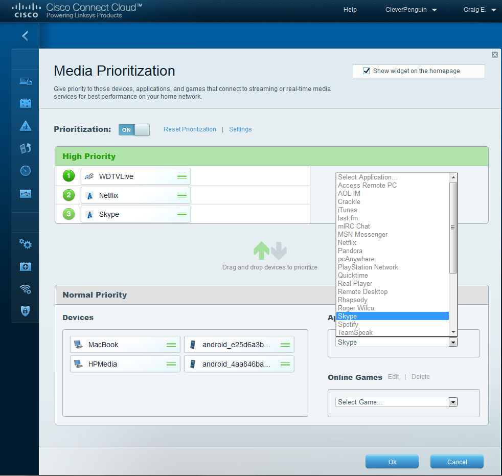Click the Skype application dropdown arrow

click(453, 342)
